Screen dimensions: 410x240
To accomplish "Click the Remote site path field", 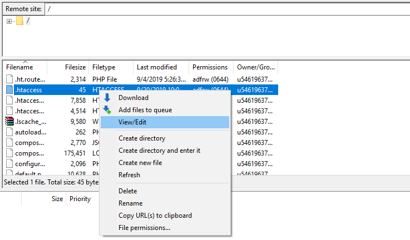I will [x=223, y=9].
